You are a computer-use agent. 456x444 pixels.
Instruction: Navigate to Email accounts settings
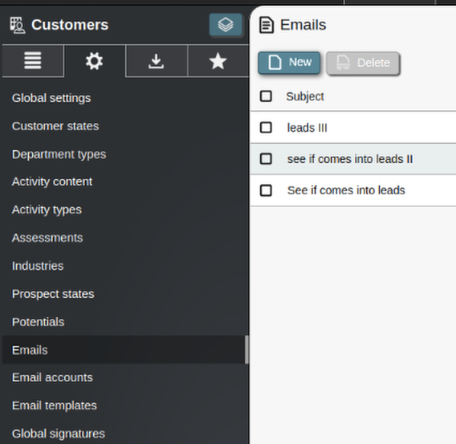click(x=52, y=377)
